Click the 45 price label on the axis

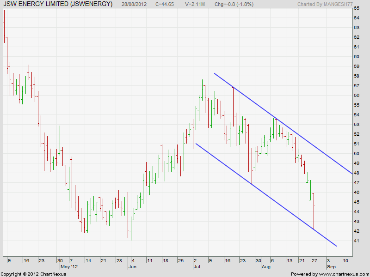click(357, 202)
